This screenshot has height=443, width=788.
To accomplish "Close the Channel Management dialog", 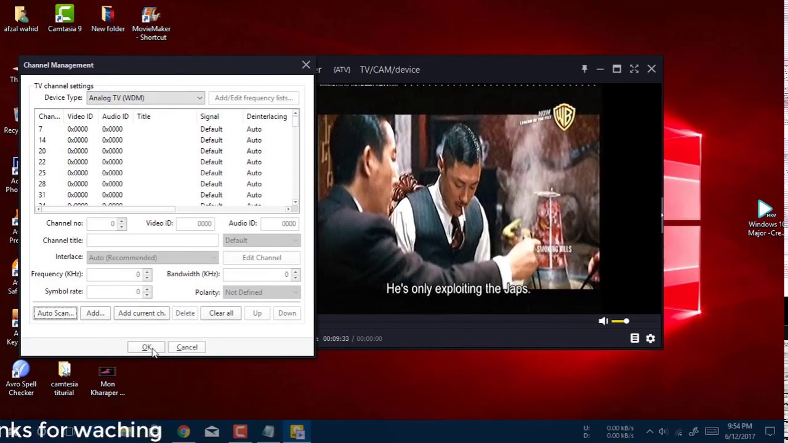I will coord(306,65).
